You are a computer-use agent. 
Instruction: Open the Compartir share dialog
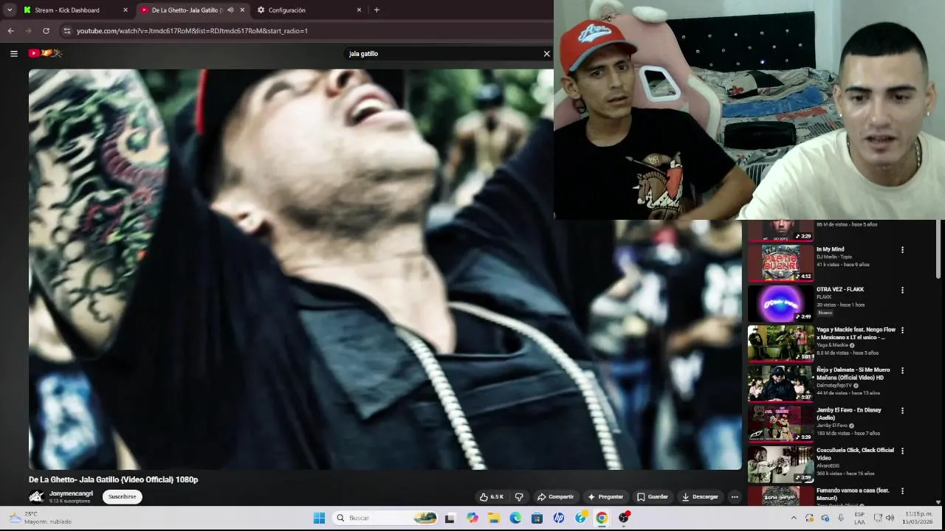point(555,497)
